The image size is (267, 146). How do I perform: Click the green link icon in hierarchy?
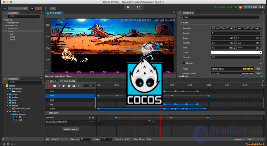(42, 16)
